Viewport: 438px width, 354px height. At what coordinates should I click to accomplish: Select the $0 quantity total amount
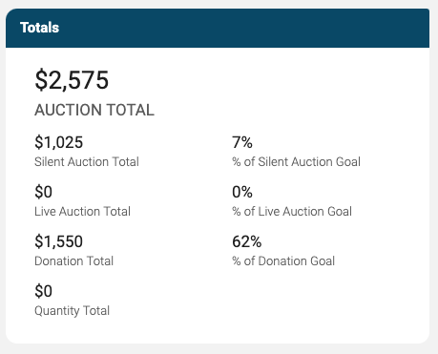click(x=43, y=291)
